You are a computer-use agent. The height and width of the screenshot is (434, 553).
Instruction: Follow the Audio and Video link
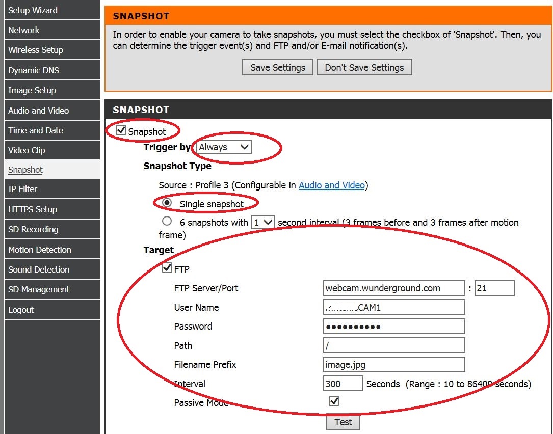click(332, 185)
